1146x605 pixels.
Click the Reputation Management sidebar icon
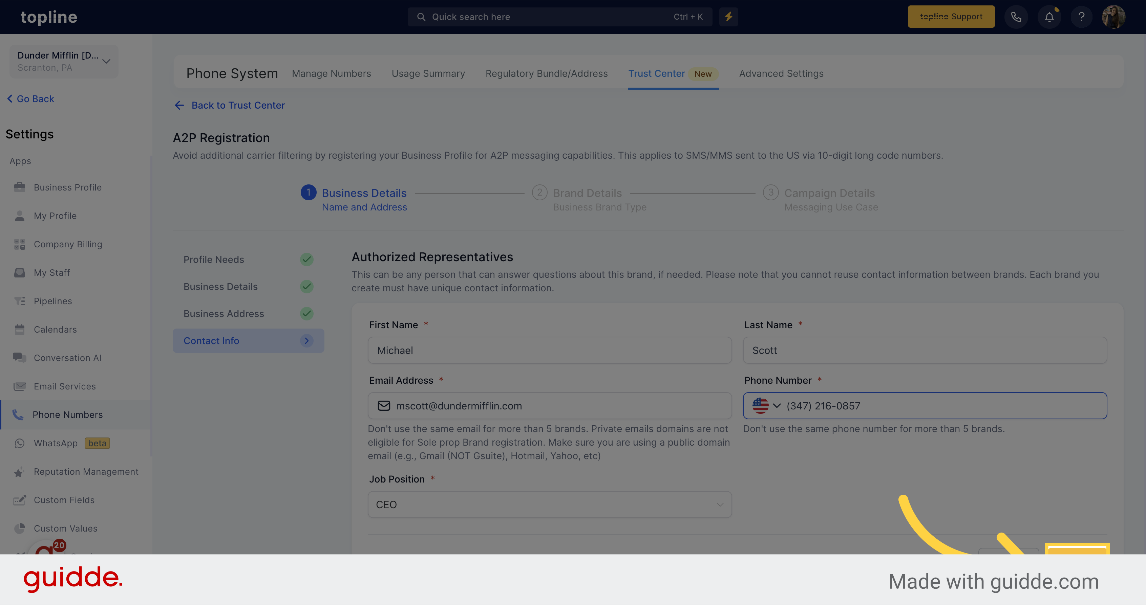click(x=19, y=472)
